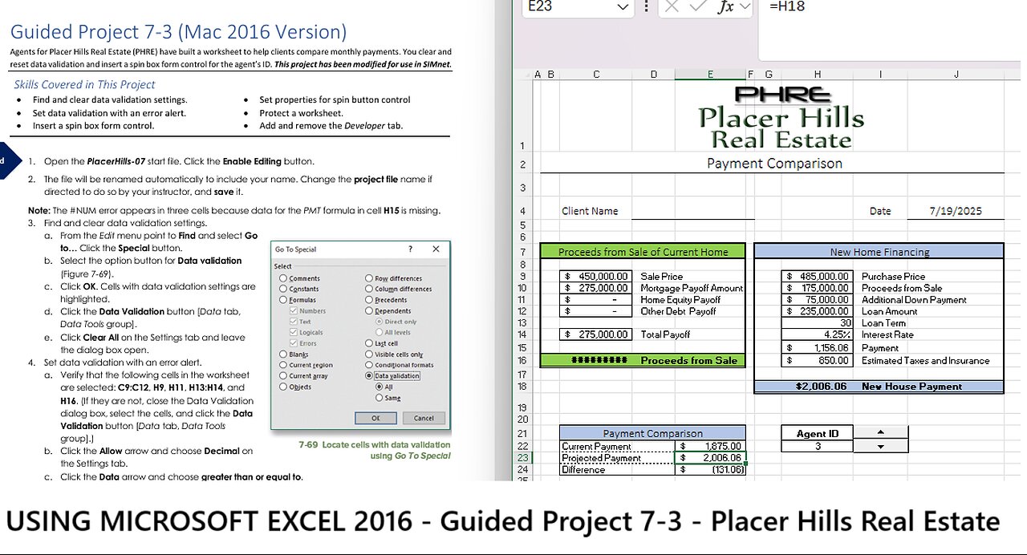This screenshot has width=1027, height=555.
Task: Select column D header
Action: click(x=653, y=75)
